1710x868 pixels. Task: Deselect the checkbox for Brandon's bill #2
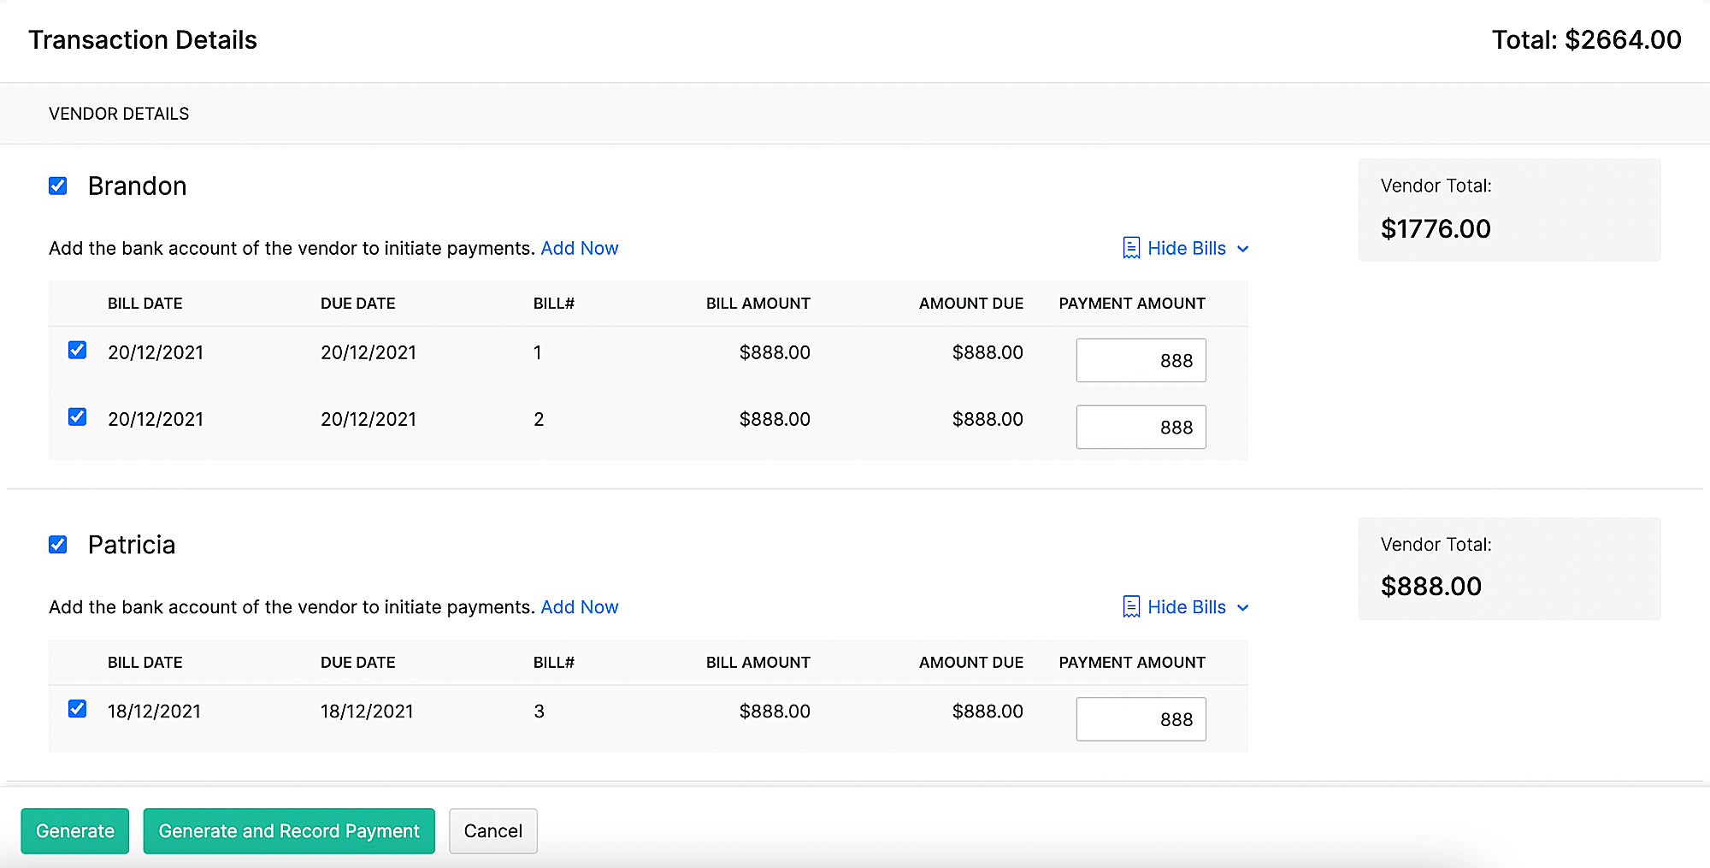pyautogui.click(x=78, y=417)
